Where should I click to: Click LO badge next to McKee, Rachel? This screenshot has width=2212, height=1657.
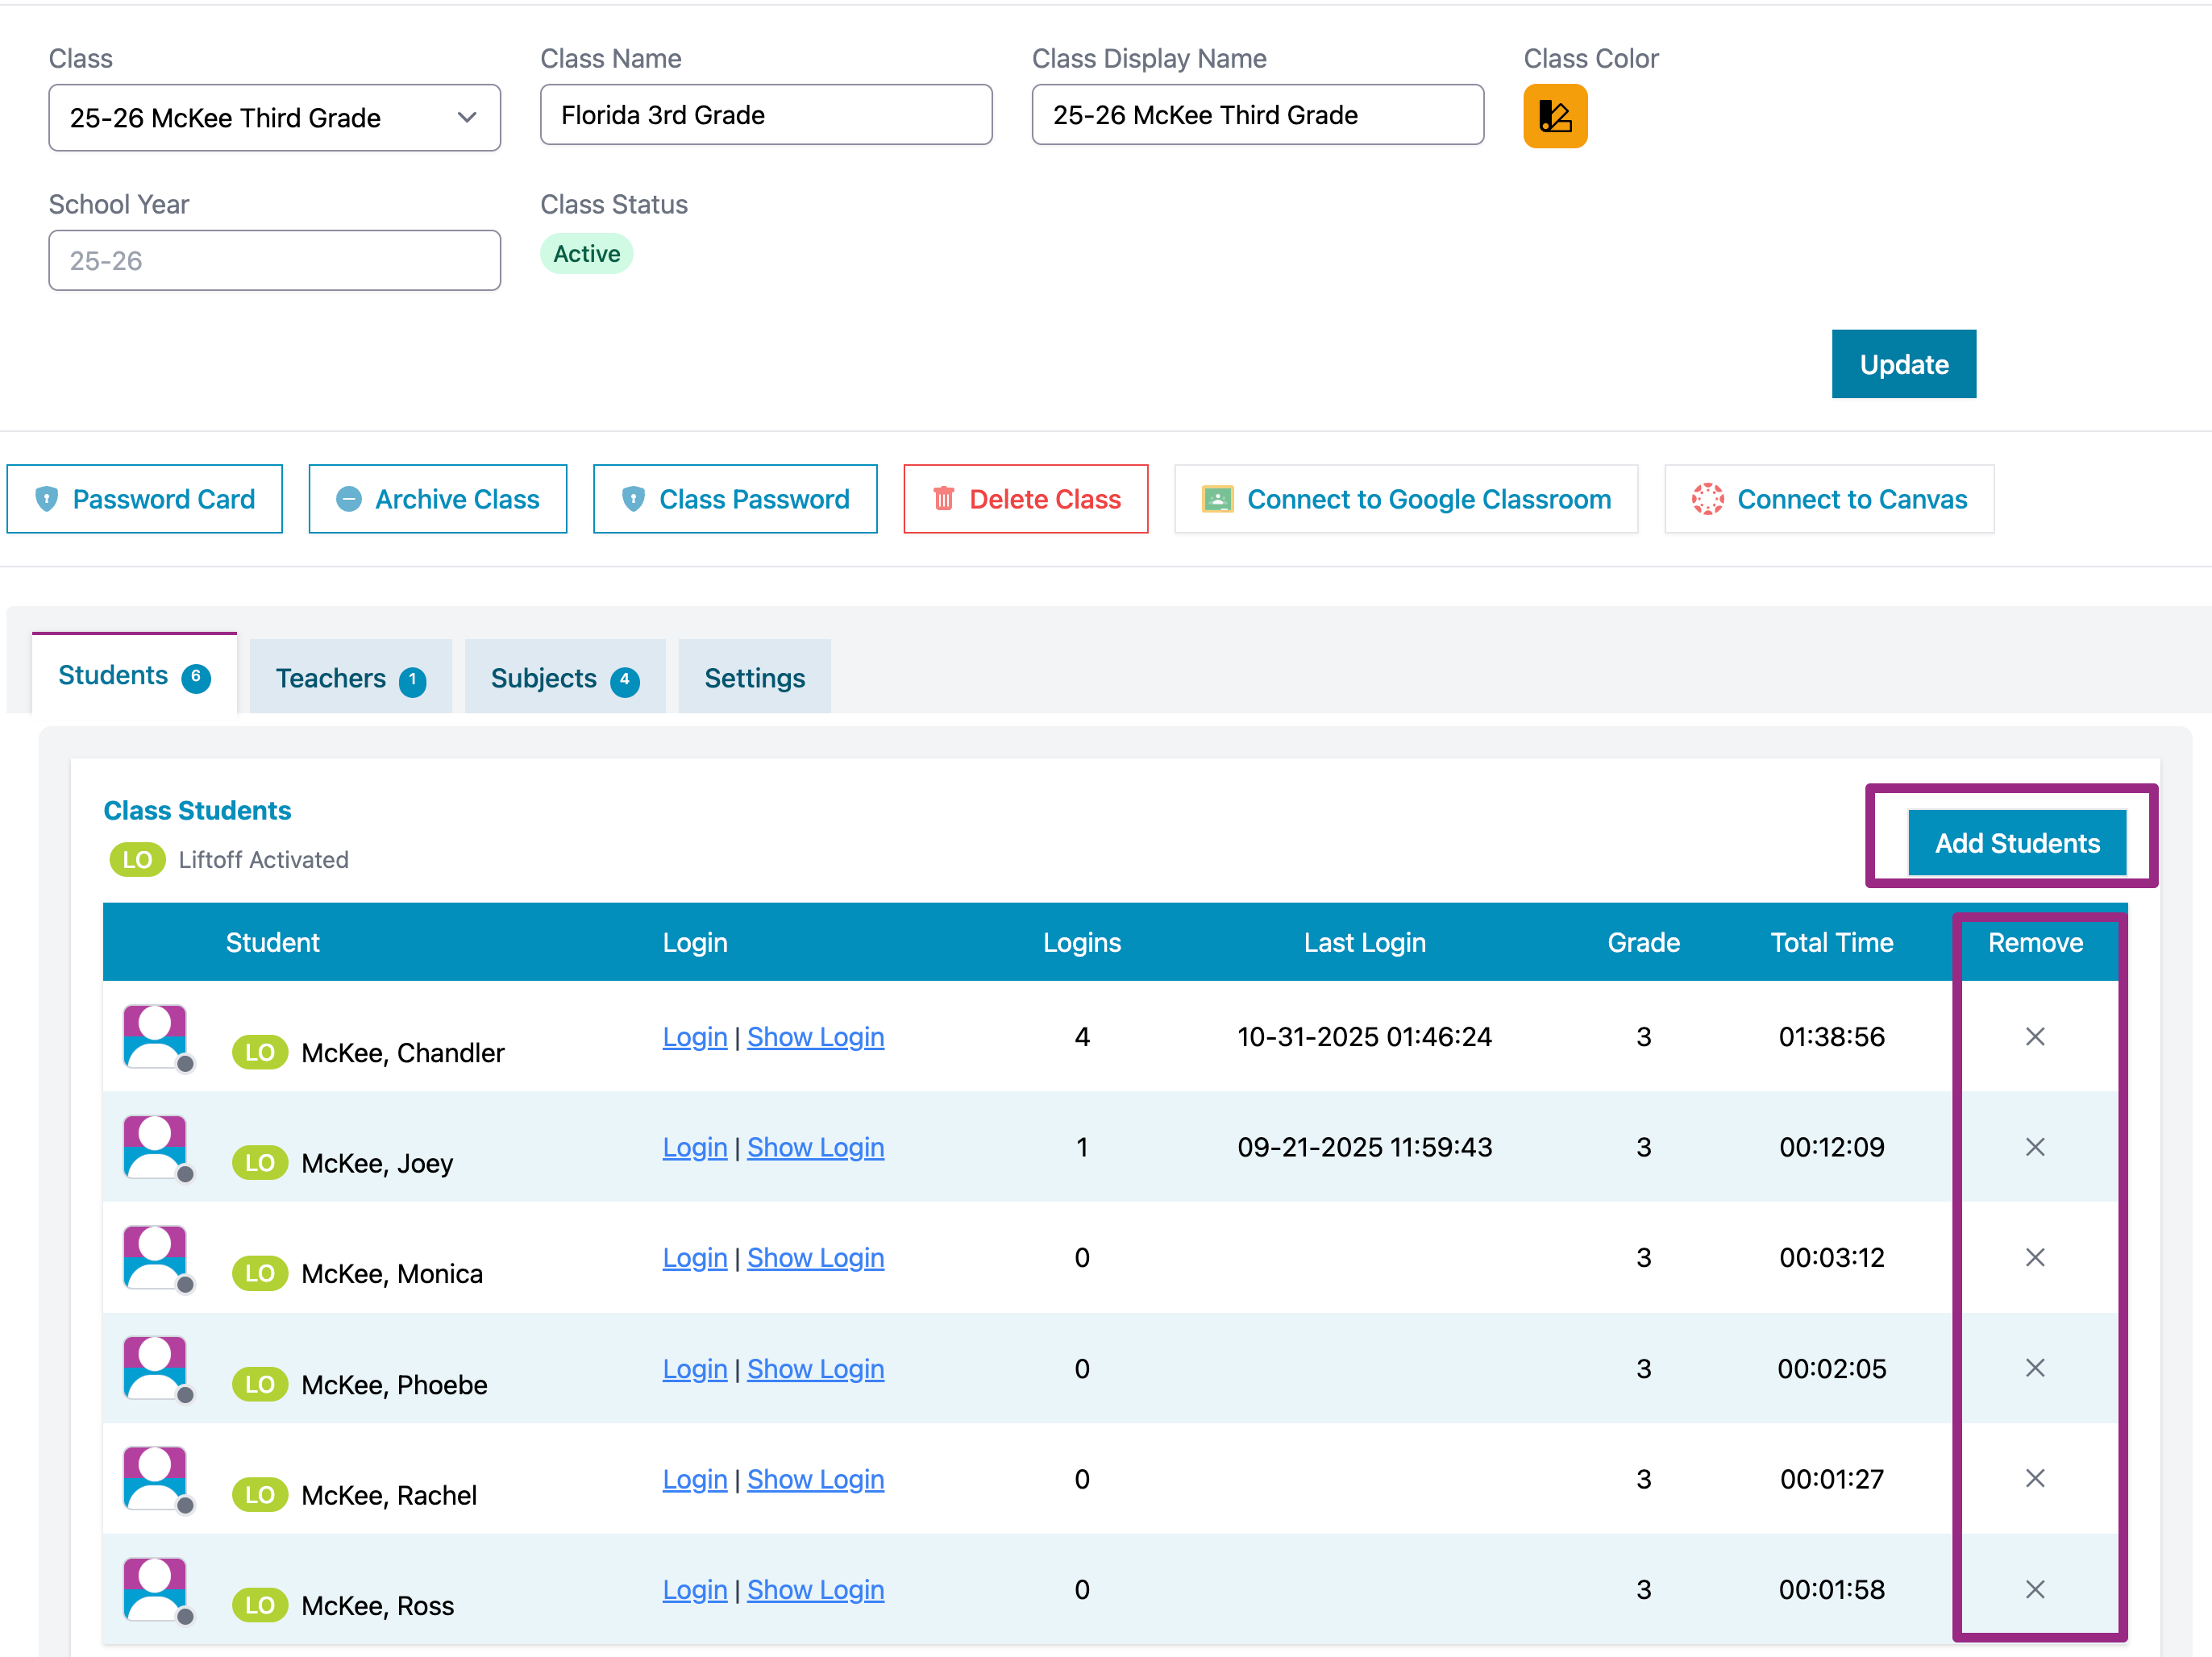point(259,1495)
